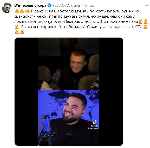The height and width of the screenshot is (148, 150).
Task: Click the first fire emoji in the tweet
Action: (17, 11)
